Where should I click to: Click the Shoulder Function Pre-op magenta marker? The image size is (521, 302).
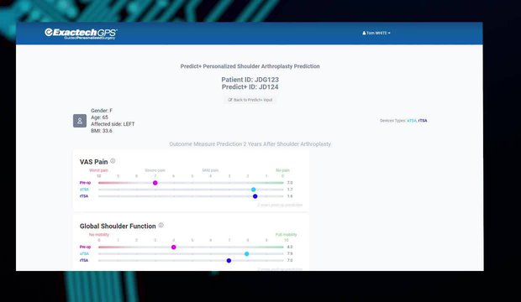173,247
